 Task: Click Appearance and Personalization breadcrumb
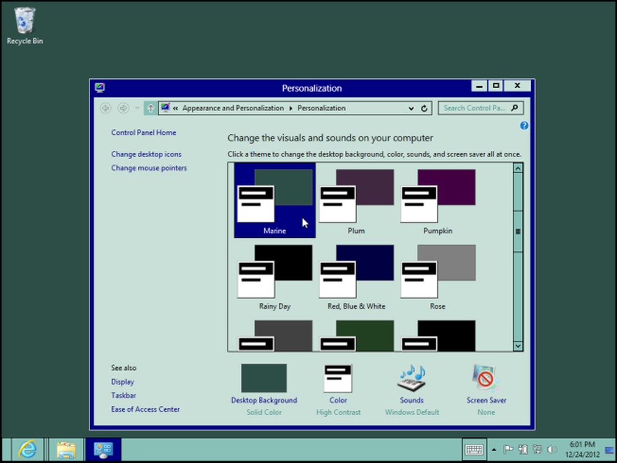click(233, 108)
